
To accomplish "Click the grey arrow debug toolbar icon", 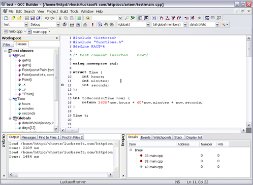I will tap(200, 18).
